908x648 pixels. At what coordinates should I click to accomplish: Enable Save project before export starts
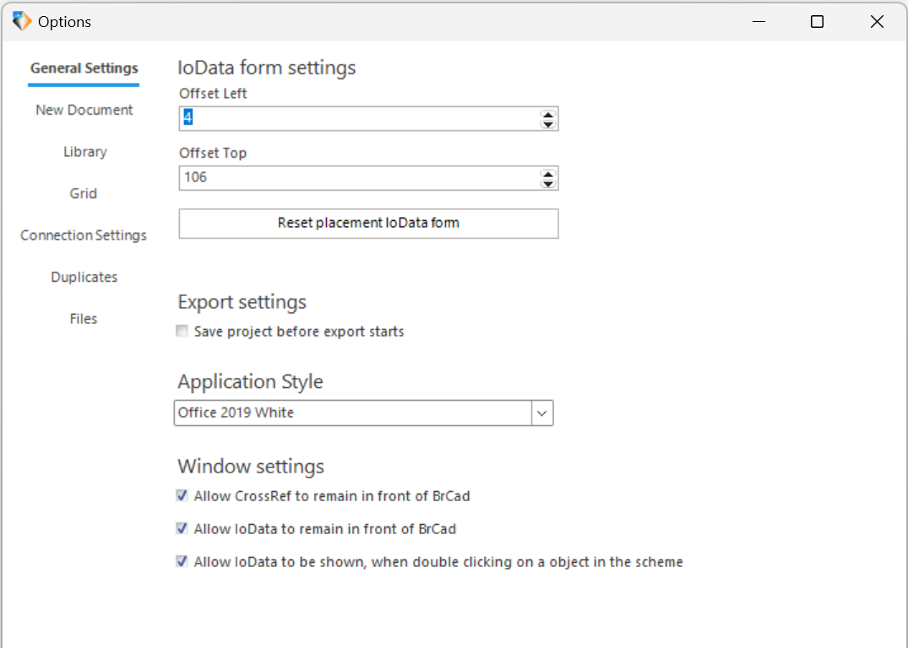point(182,331)
